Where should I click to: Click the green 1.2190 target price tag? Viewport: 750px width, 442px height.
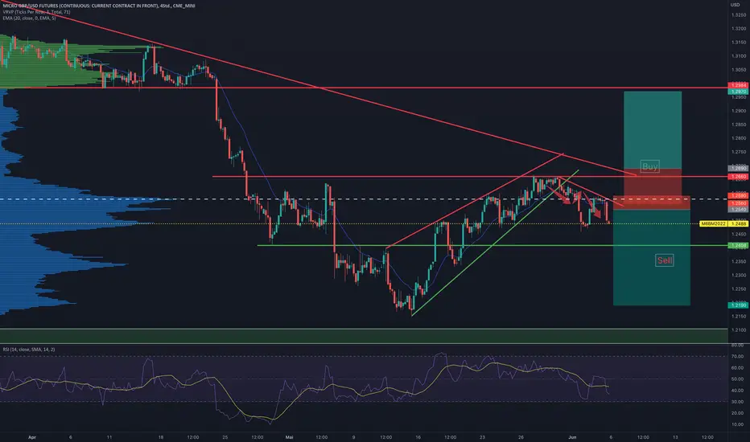click(737, 305)
